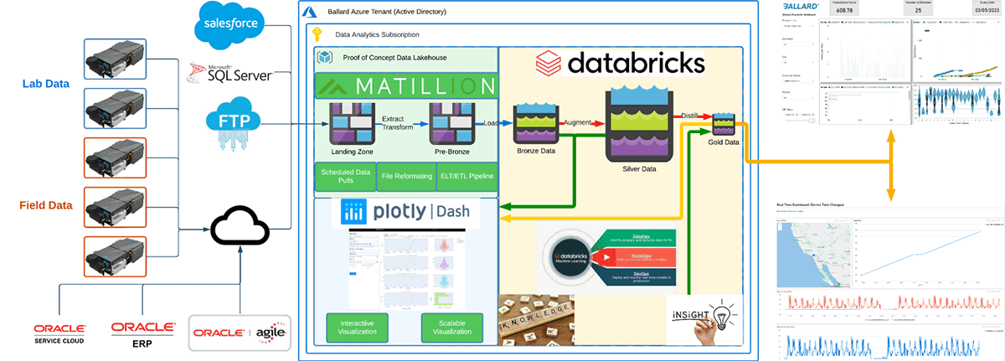Click the File Reformating box
This screenshot has width=1005, height=361.
coord(407,177)
